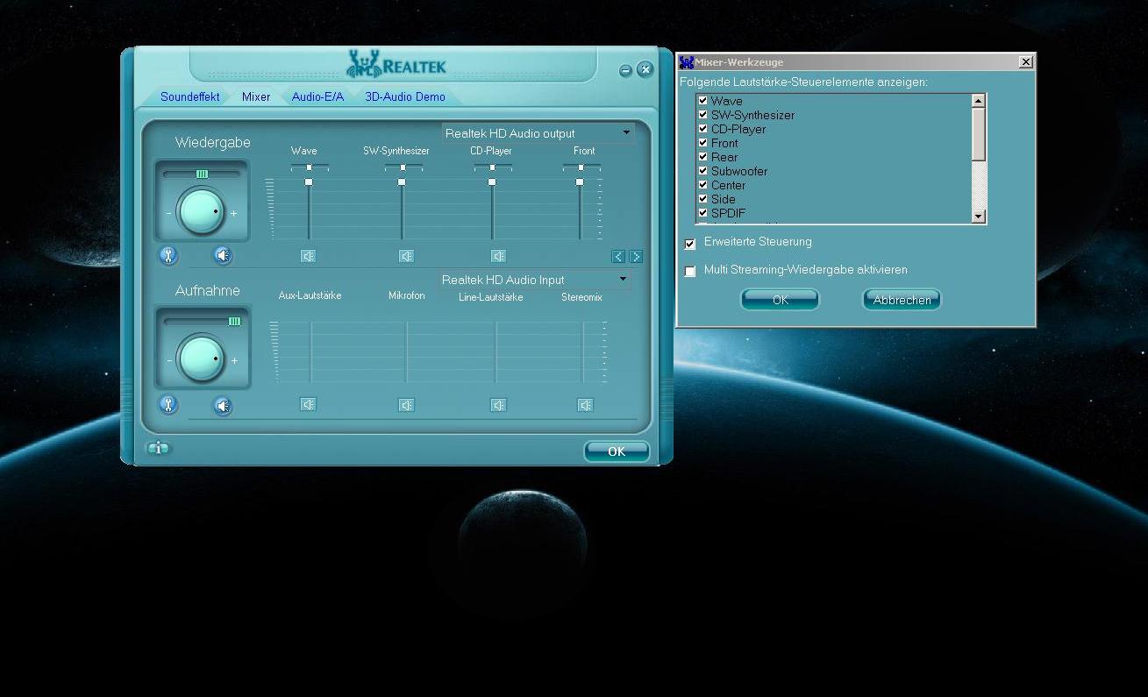Uncheck Erweiterte Steuerung option

click(690, 243)
